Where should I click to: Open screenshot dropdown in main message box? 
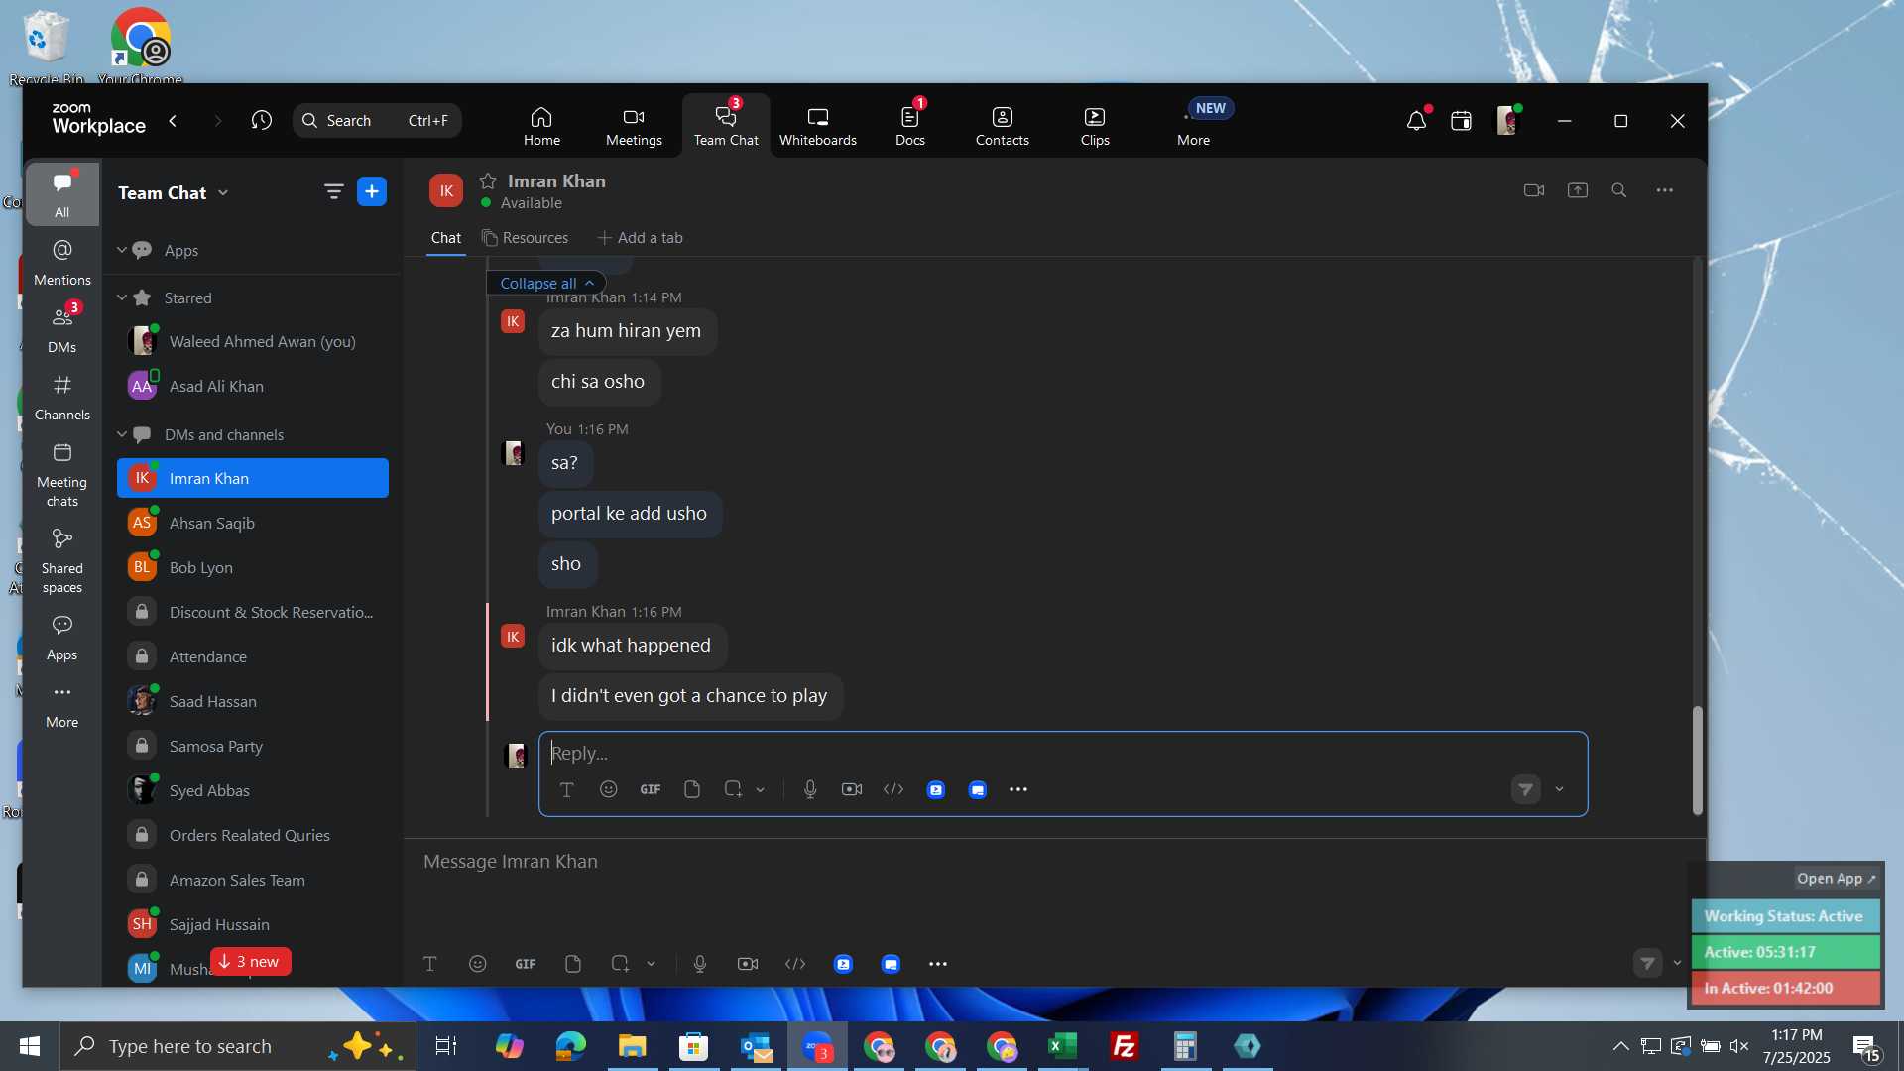[x=652, y=964]
